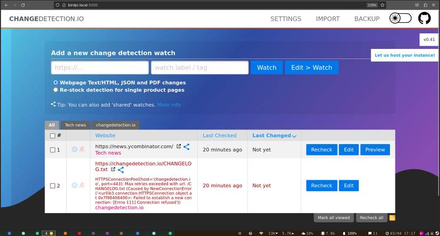
Task: Click Let us host your instance! link
Action: pos(405,55)
